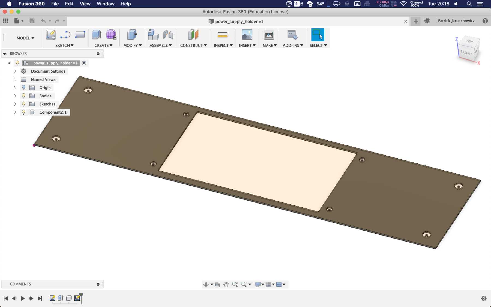
Task: Open the CREATE dropdown menu
Action: pyautogui.click(x=103, y=46)
